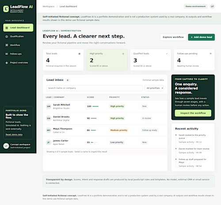Click the Low priority tag for James Carter
The height and width of the screenshot is (205, 221).
pyautogui.click(x=117, y=142)
